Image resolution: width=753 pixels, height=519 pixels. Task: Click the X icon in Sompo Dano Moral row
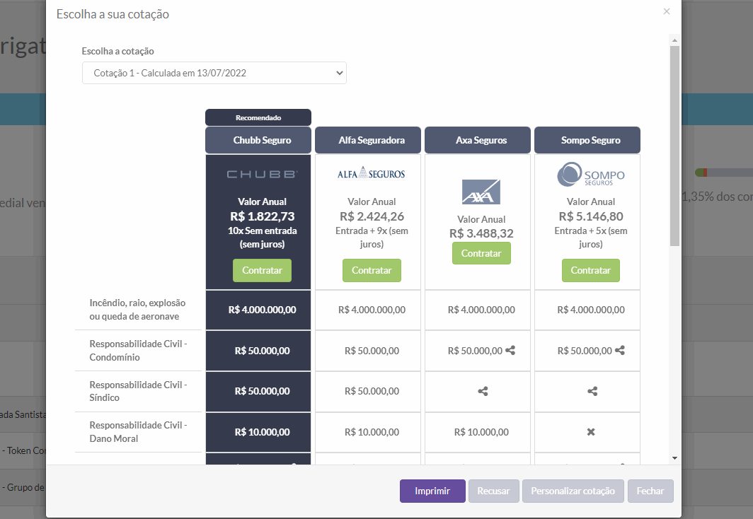point(591,432)
